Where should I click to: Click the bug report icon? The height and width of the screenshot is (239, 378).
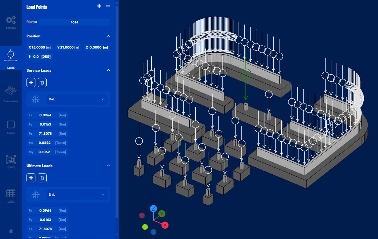tap(11, 231)
